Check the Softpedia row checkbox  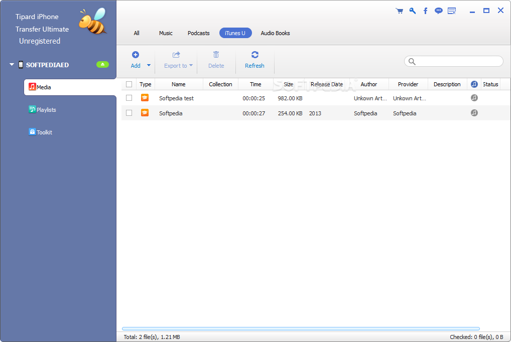[129, 113]
